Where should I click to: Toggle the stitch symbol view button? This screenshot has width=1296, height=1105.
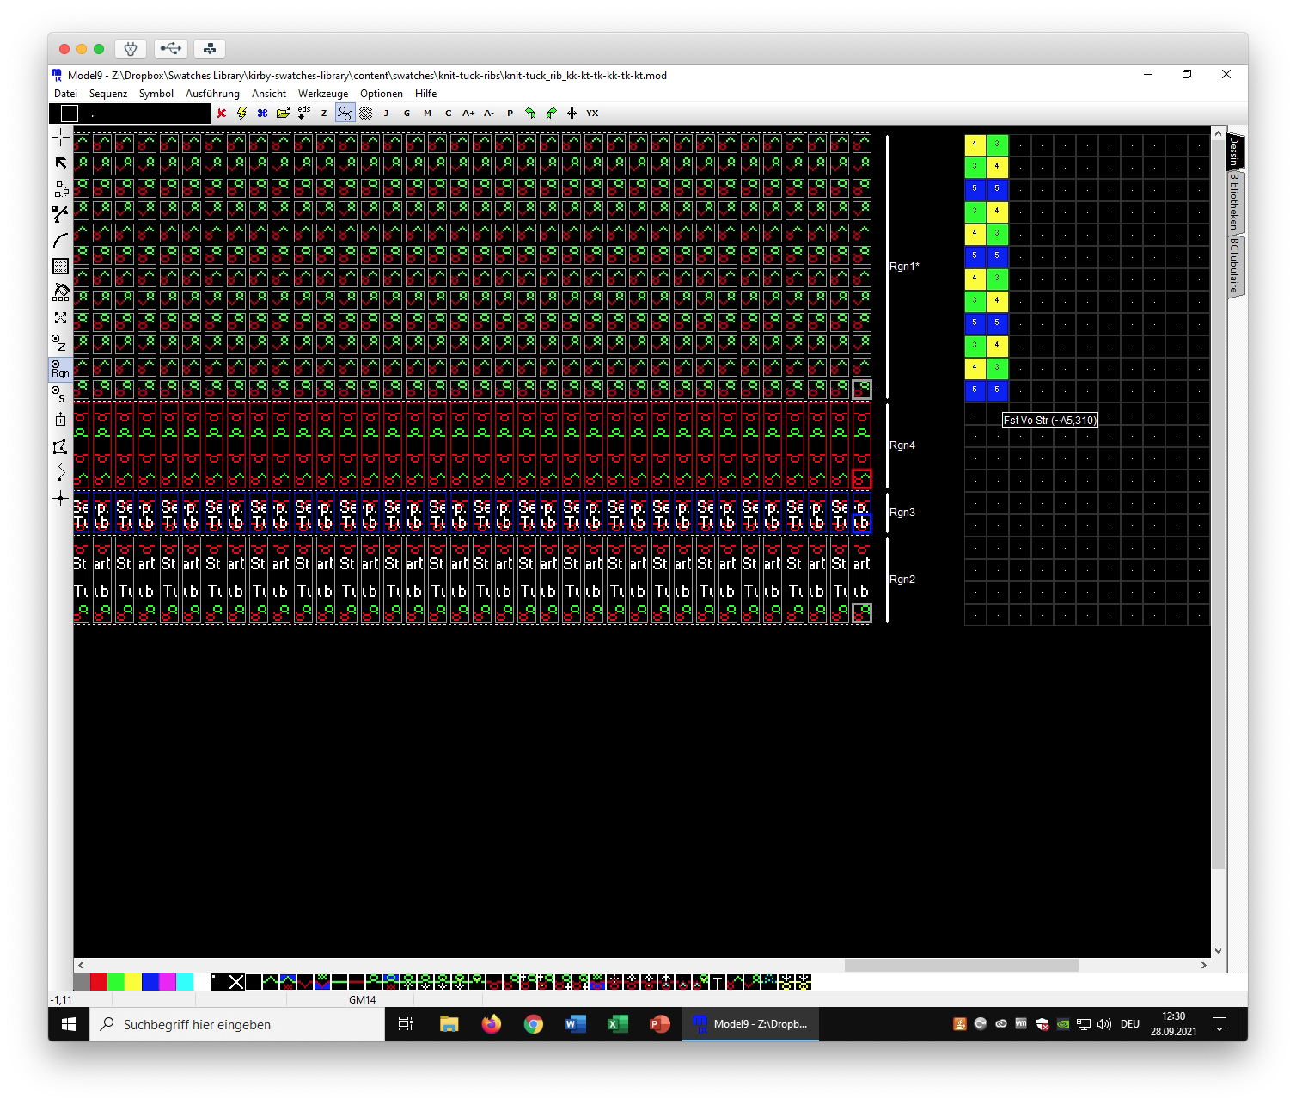point(345,113)
